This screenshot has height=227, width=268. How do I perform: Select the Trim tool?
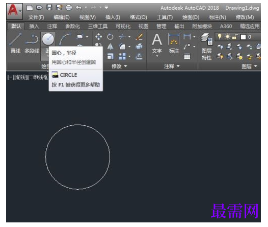tap(122, 36)
